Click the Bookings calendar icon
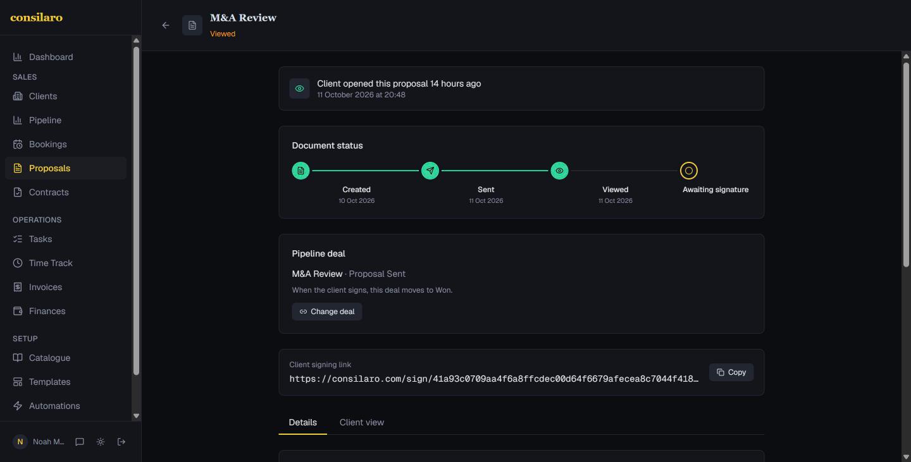This screenshot has height=462, width=911. tap(18, 144)
